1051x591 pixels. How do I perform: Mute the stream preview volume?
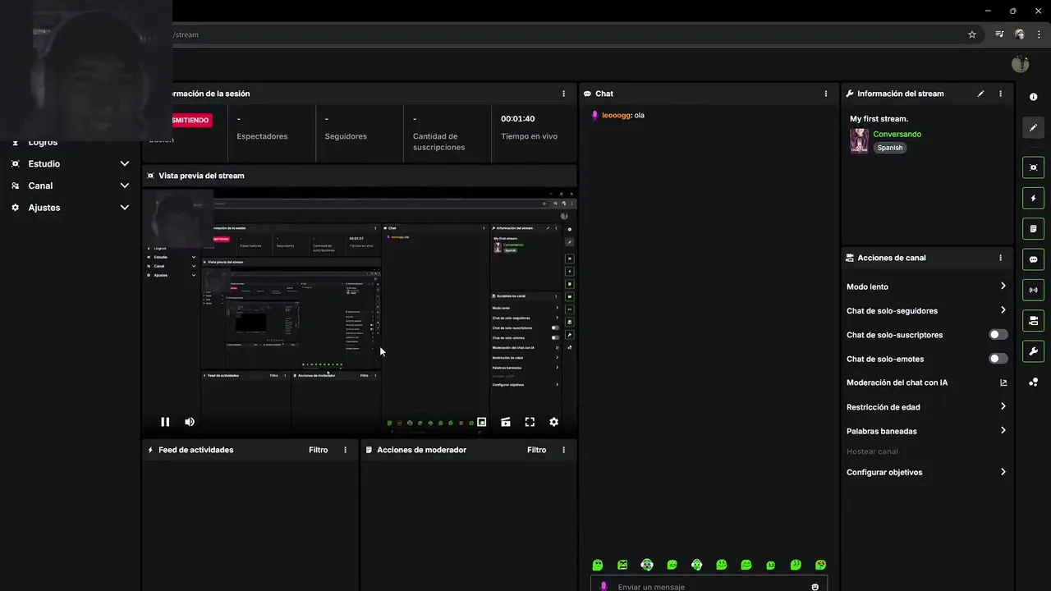click(190, 422)
